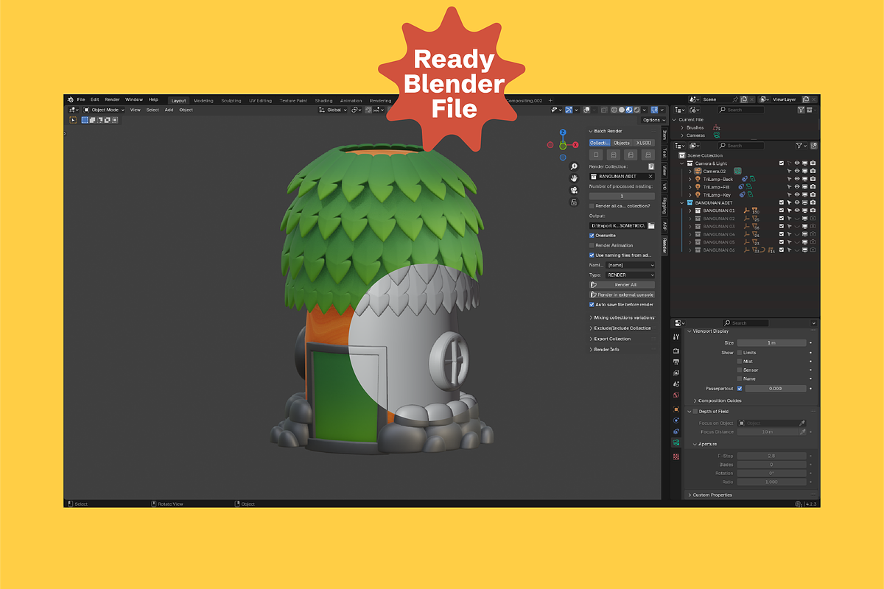Image resolution: width=884 pixels, height=589 pixels.
Task: Open the Naming [name] dropdown
Action: [631, 265]
